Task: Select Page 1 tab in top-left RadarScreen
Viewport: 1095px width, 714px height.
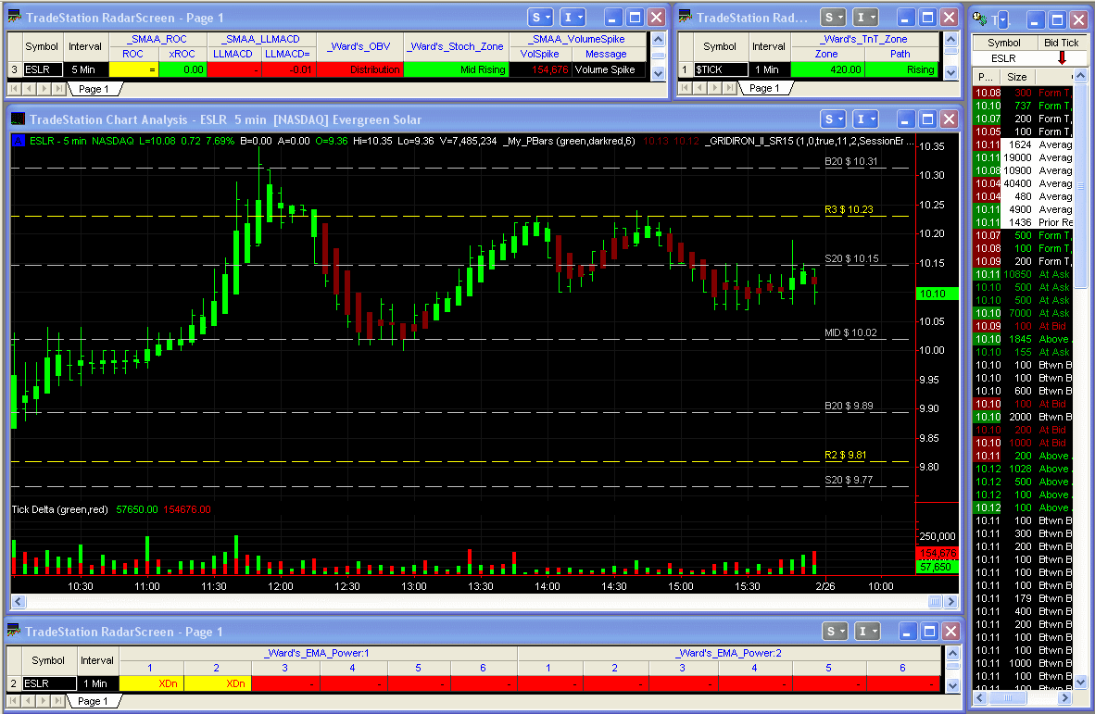Action: point(94,89)
